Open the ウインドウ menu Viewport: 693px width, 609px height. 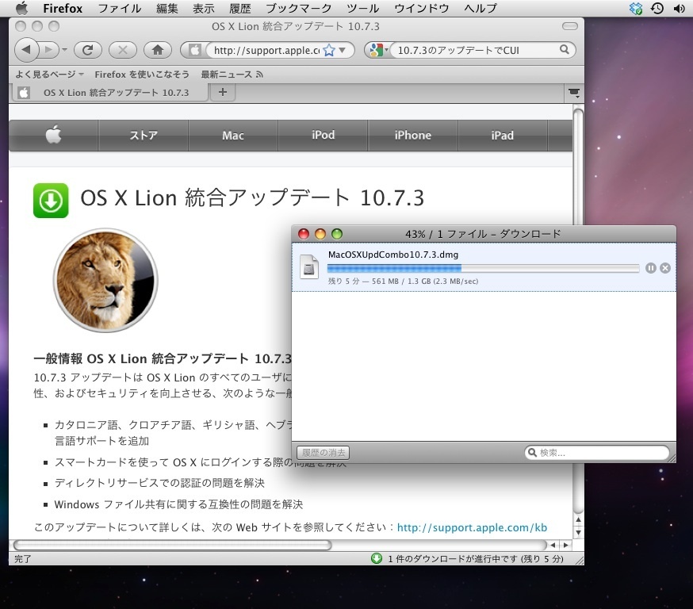click(x=421, y=8)
